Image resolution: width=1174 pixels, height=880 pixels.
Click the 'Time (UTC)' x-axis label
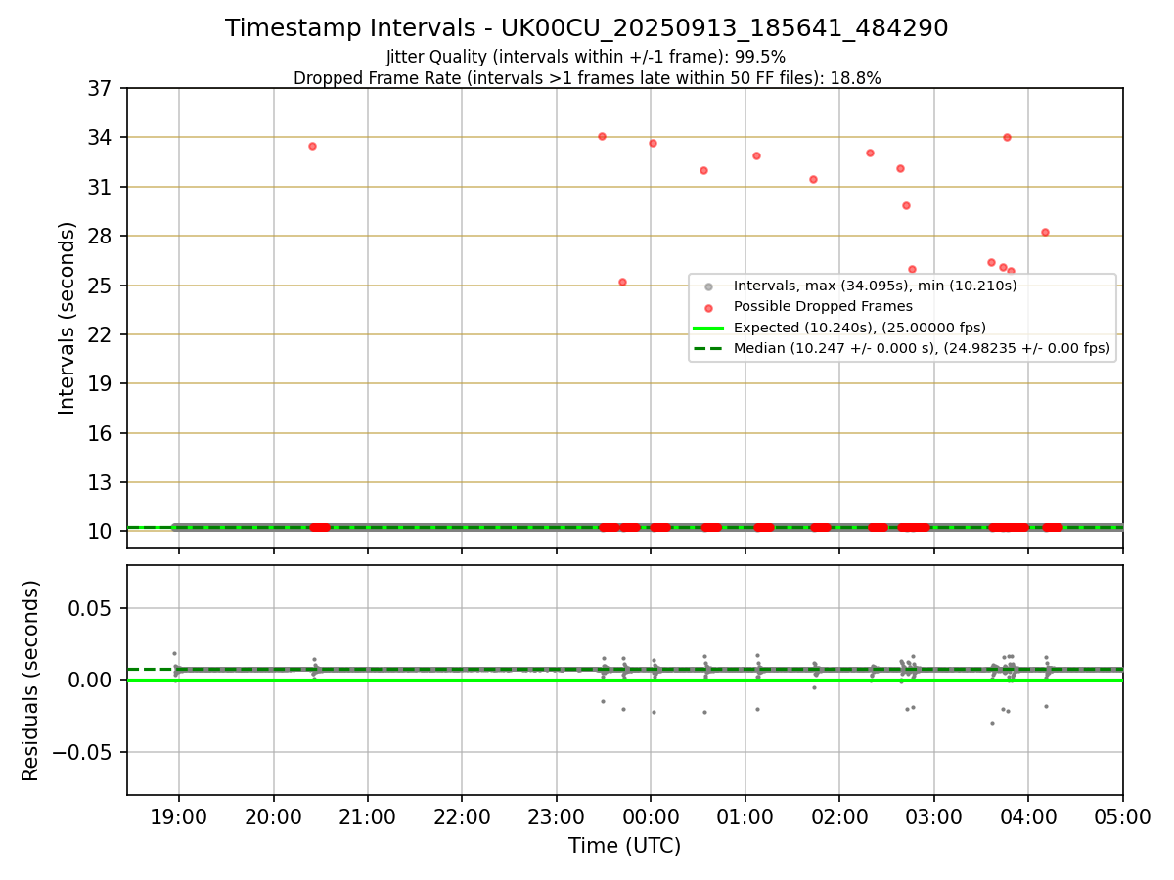(x=624, y=846)
